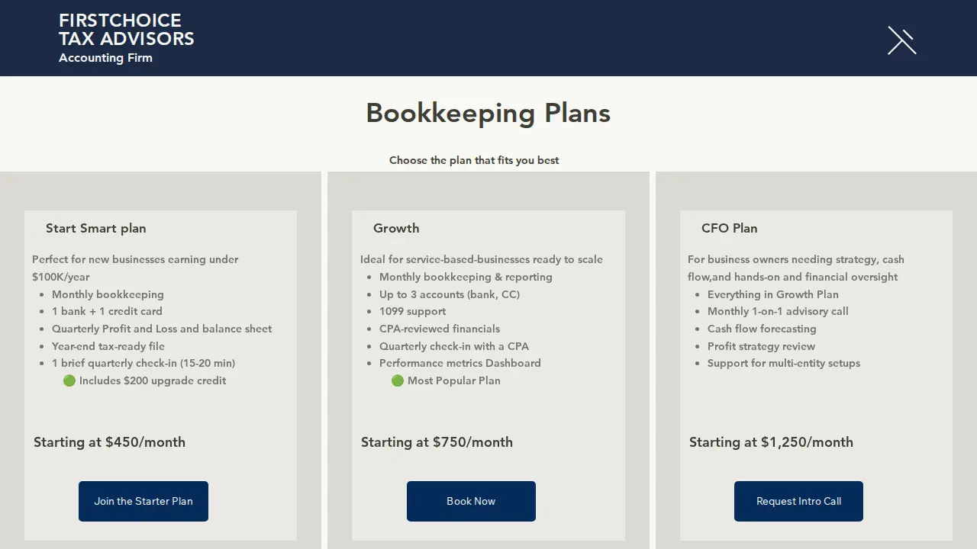Select the "Growth" plan title

pyautogui.click(x=396, y=228)
